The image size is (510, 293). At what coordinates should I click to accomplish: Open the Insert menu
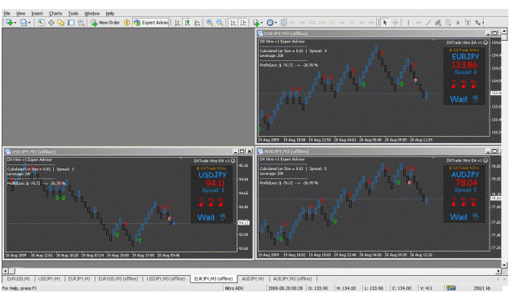pyautogui.click(x=37, y=13)
